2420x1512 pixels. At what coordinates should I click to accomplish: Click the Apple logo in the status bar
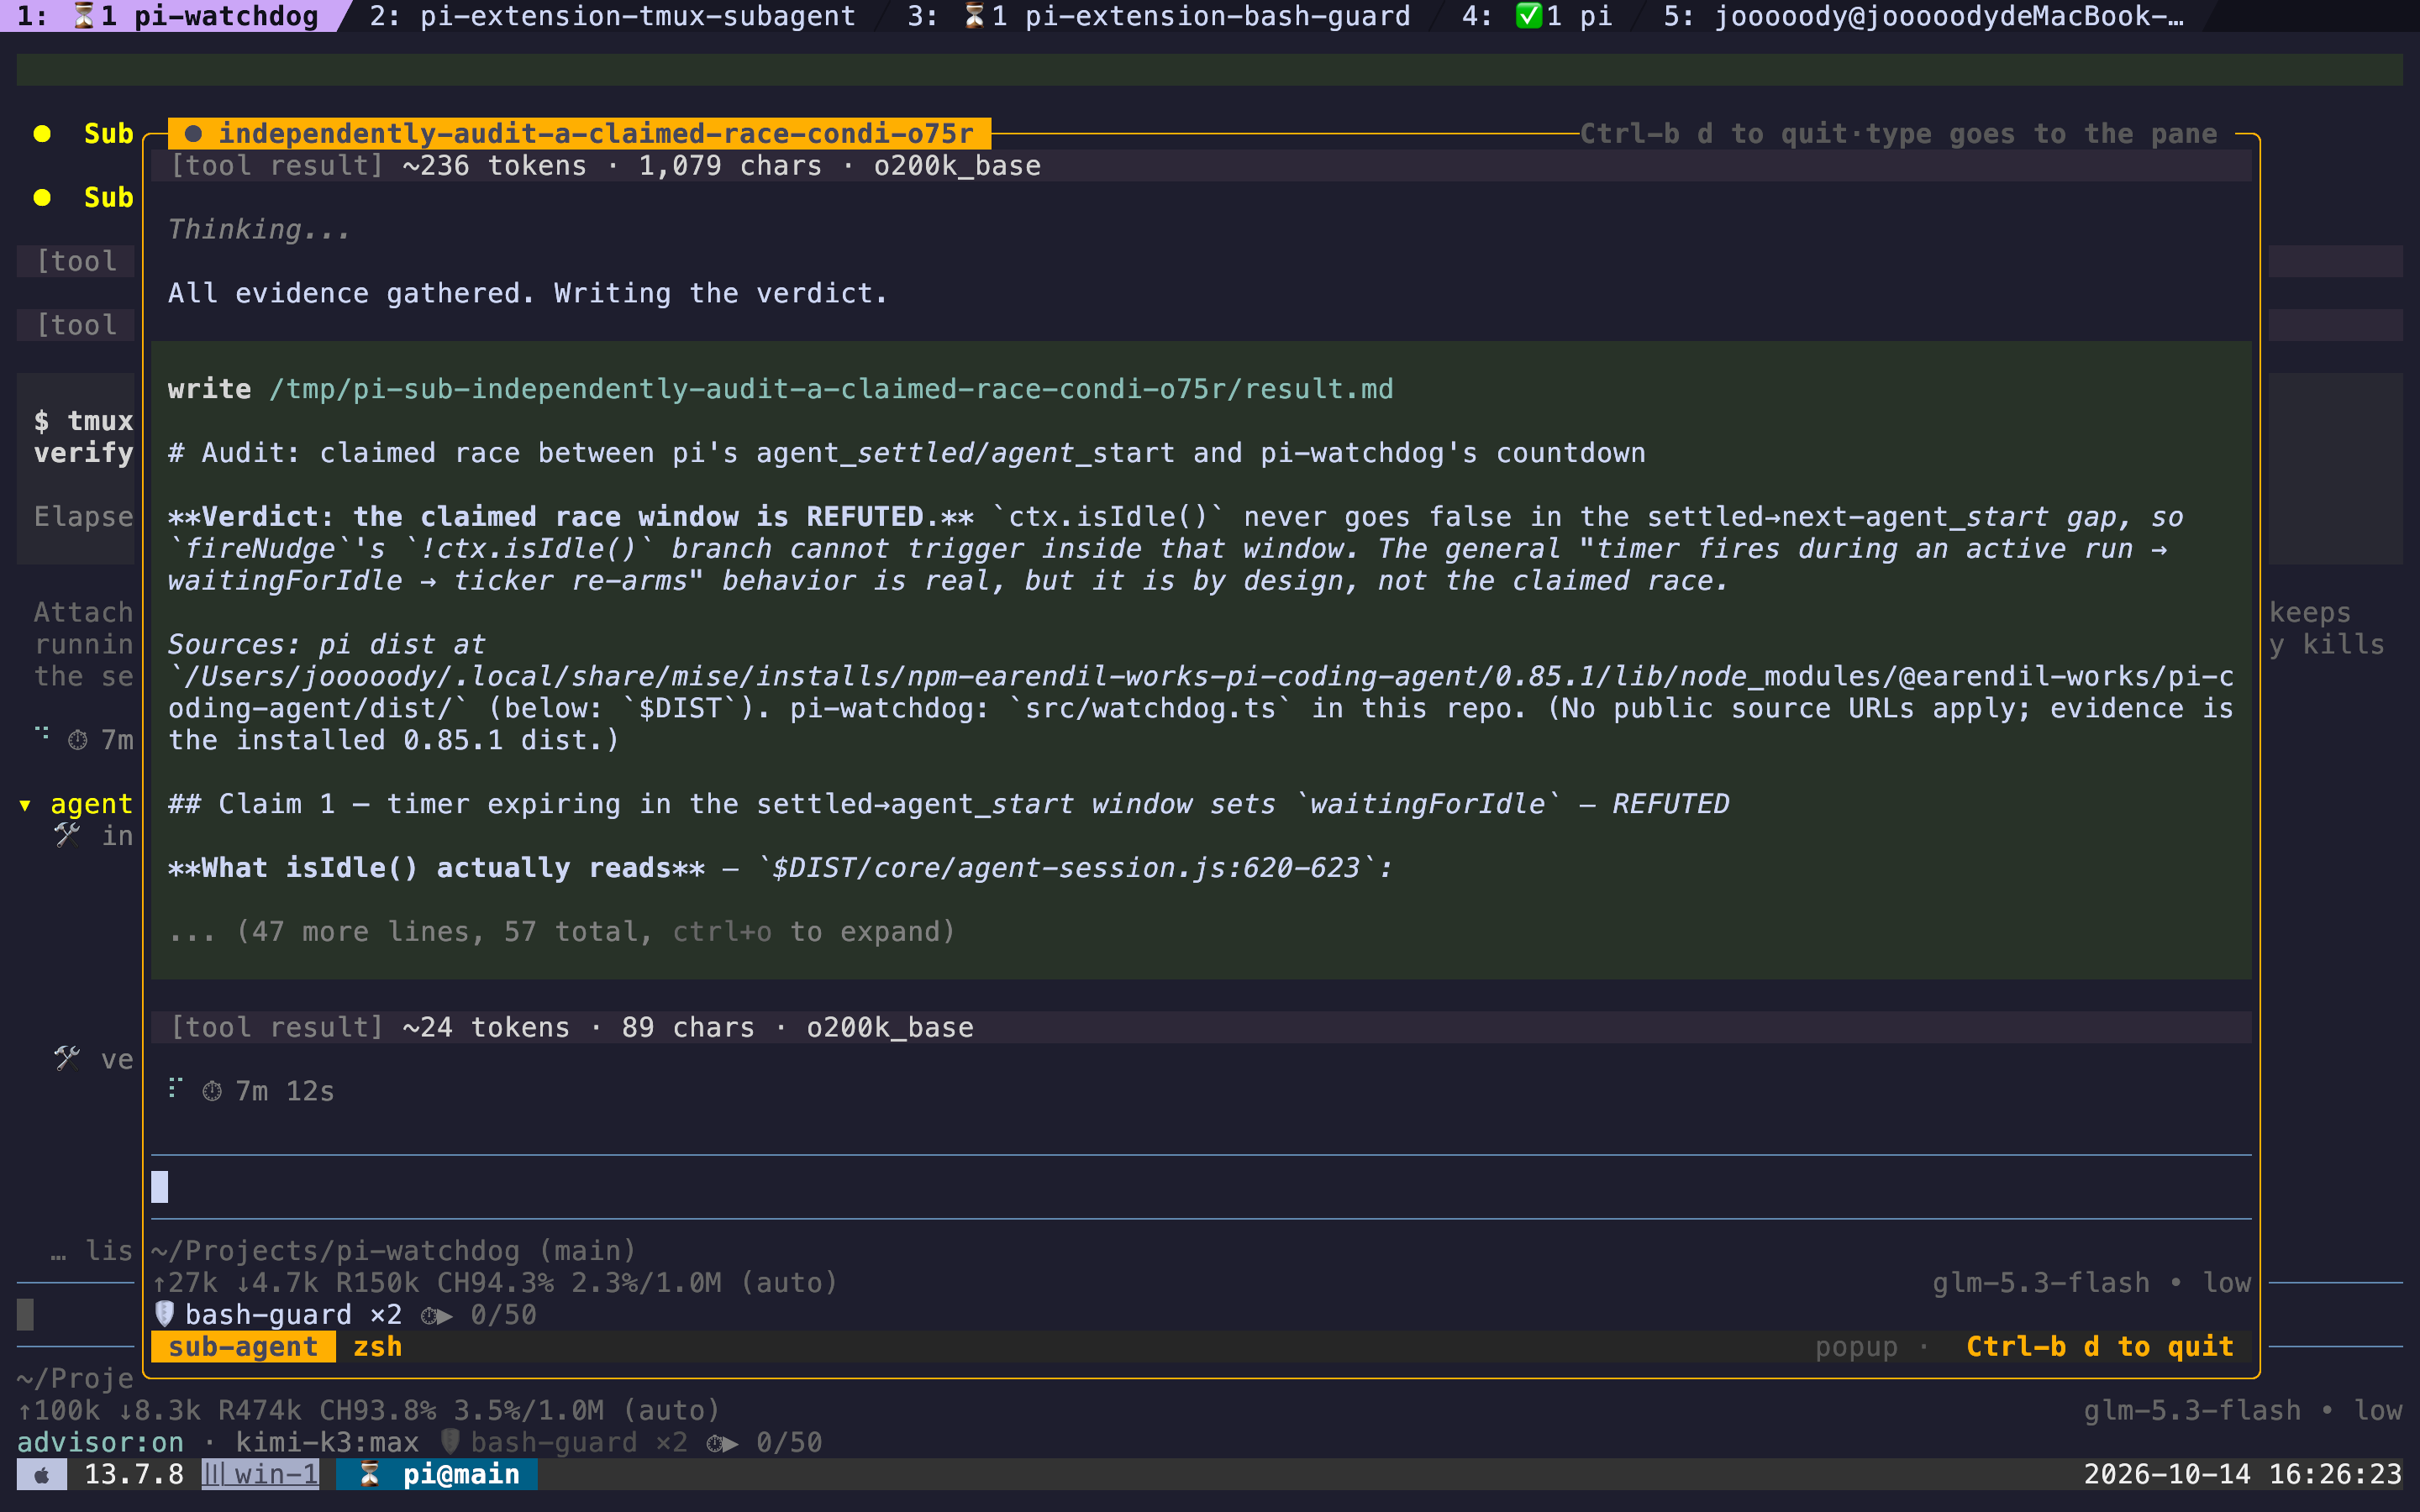click(42, 1474)
